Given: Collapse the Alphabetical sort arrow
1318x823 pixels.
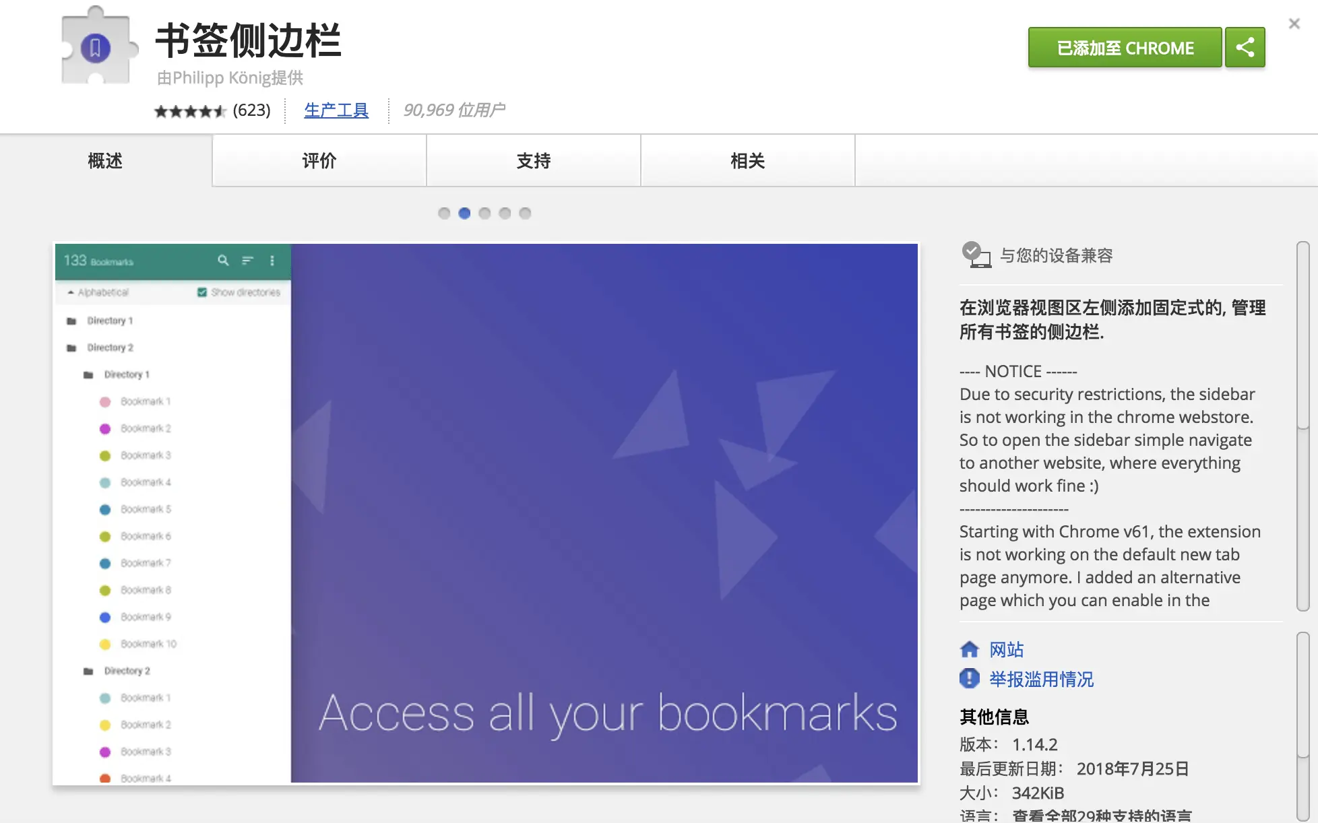Looking at the screenshot, I should (x=71, y=292).
